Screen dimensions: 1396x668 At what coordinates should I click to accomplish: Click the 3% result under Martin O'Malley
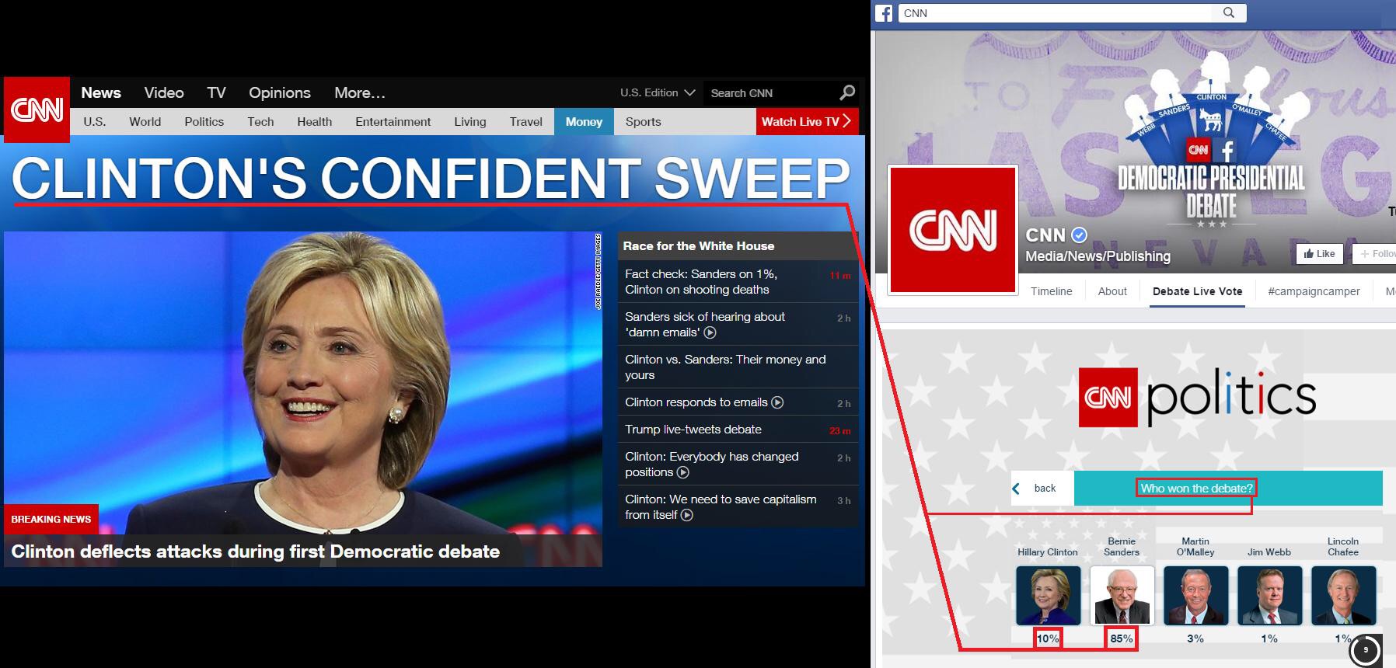(1195, 638)
